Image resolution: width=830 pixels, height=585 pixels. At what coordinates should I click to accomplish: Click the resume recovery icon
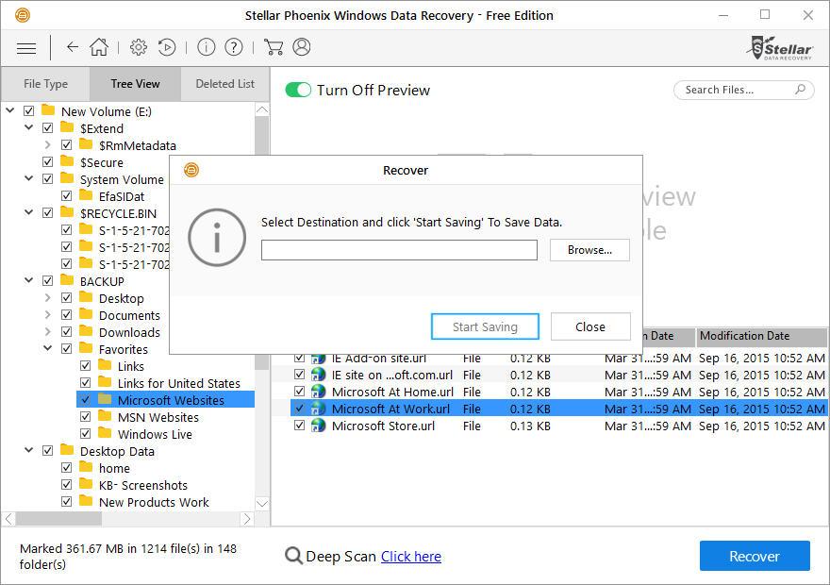[x=167, y=47]
